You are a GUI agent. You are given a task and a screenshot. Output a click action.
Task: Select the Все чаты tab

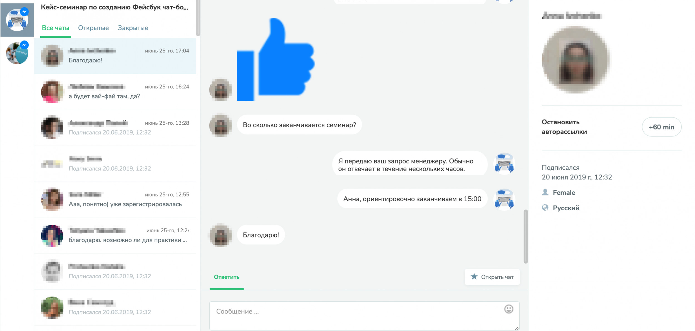(x=55, y=28)
